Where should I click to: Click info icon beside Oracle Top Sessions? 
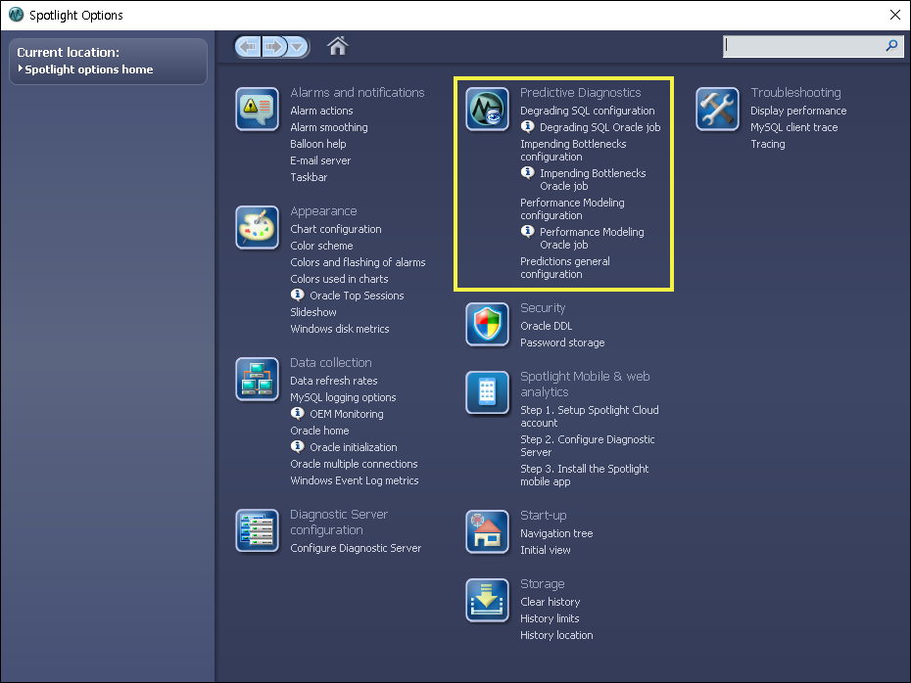click(x=297, y=295)
